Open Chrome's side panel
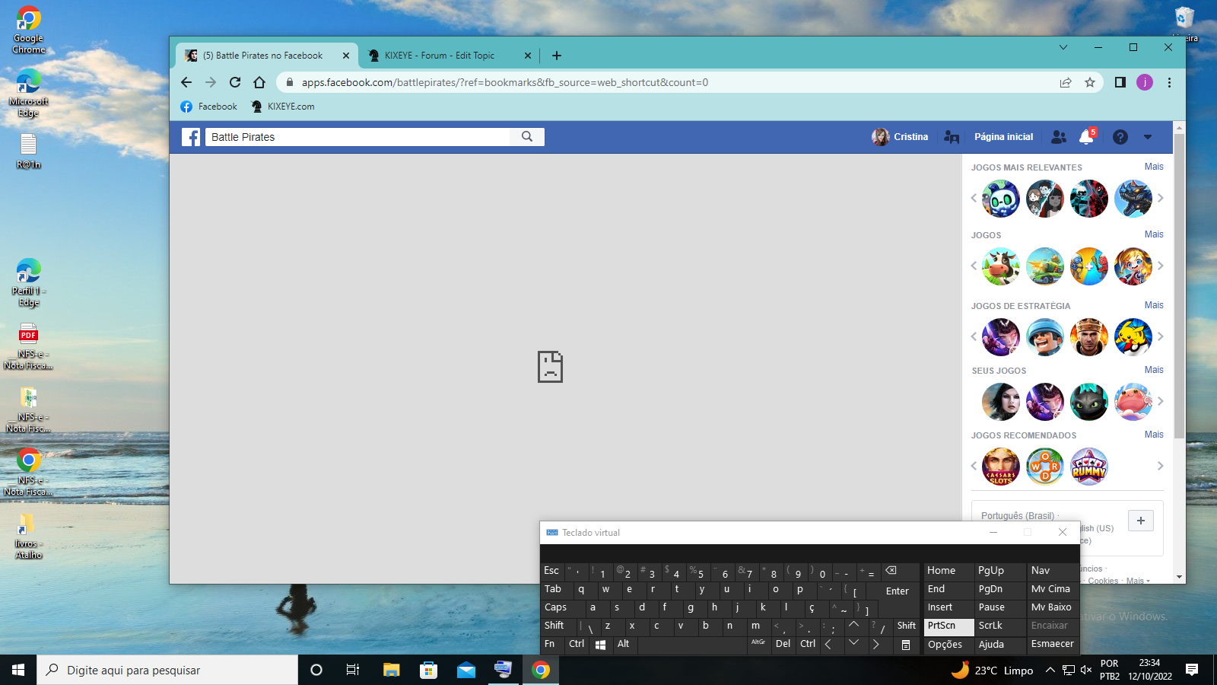Viewport: 1217px width, 685px height. click(1120, 82)
